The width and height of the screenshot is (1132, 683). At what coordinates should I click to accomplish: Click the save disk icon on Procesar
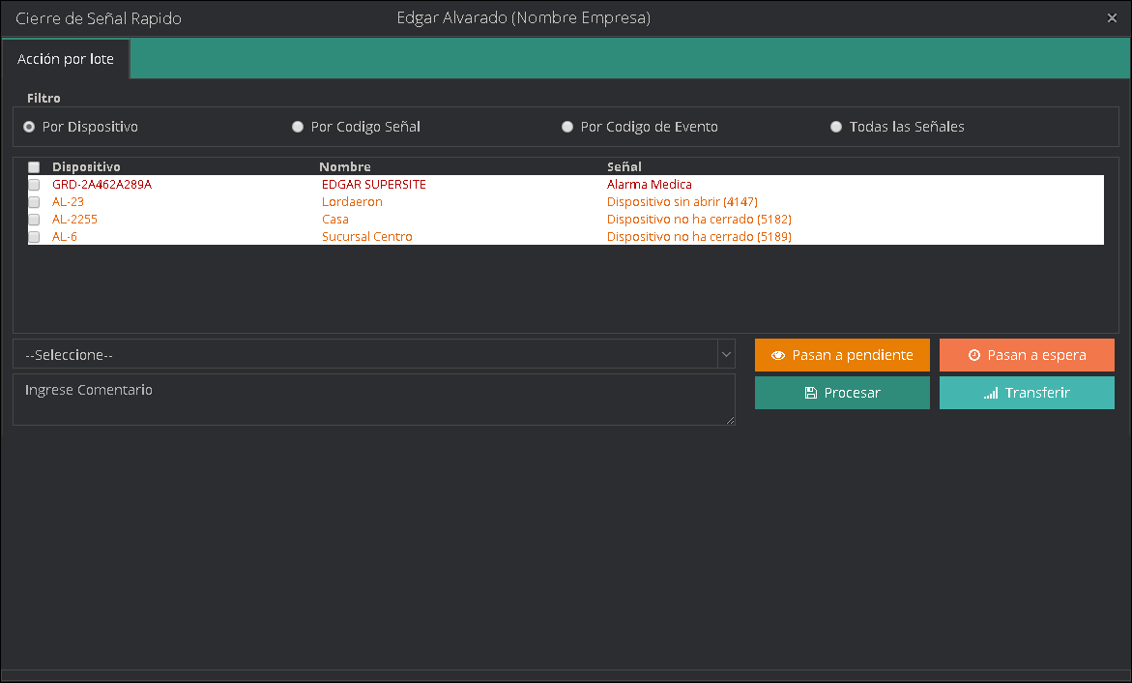[x=810, y=393]
